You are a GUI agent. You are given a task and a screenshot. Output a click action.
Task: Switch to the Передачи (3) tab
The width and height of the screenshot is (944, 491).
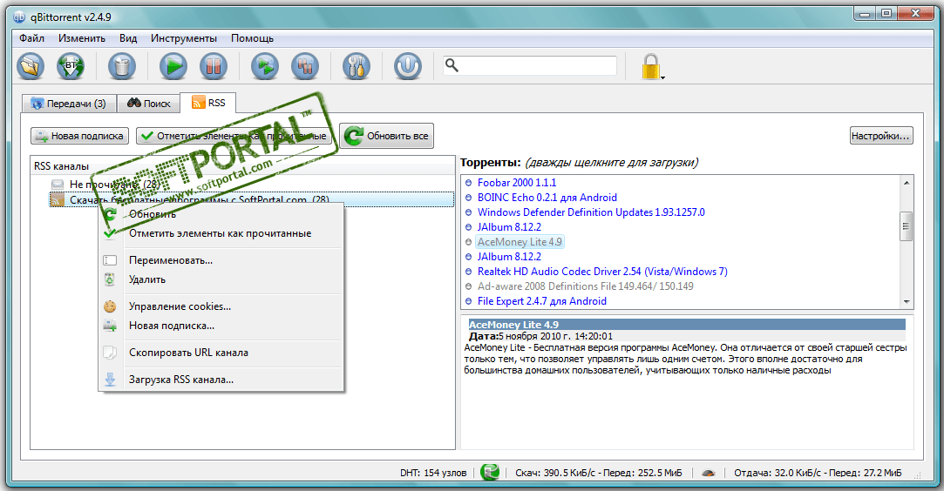69,104
